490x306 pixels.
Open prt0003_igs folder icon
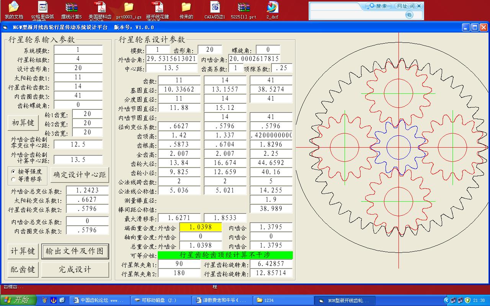click(x=129, y=10)
